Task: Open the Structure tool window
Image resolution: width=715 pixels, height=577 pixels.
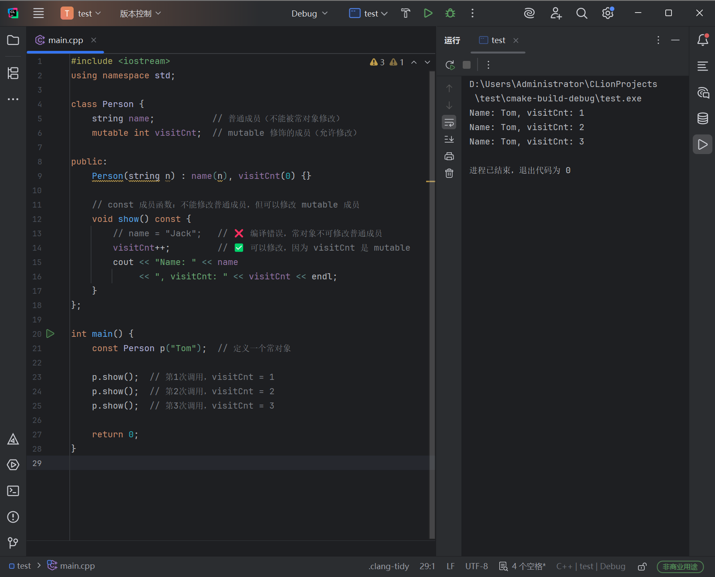Action: 13,73
